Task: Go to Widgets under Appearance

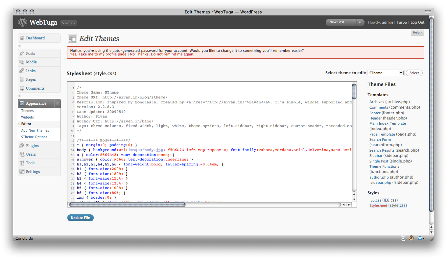Action: (x=27, y=117)
